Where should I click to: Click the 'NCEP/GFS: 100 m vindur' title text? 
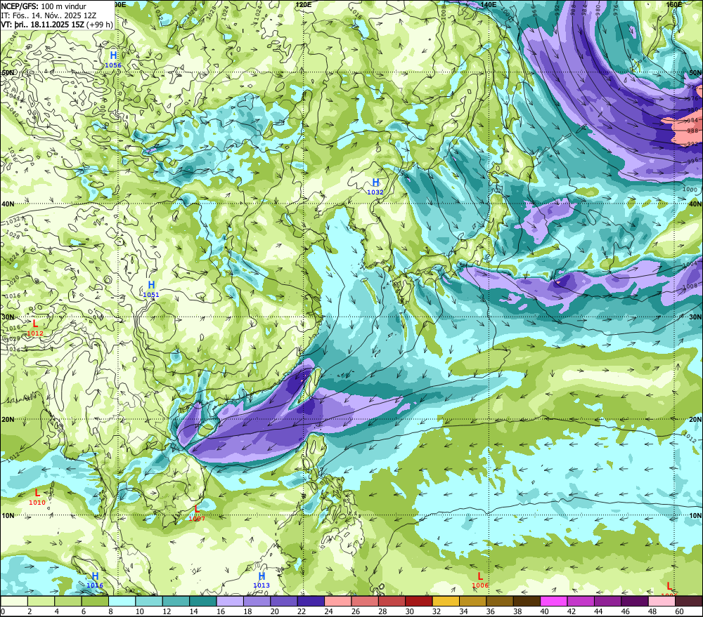pyautogui.click(x=44, y=6)
